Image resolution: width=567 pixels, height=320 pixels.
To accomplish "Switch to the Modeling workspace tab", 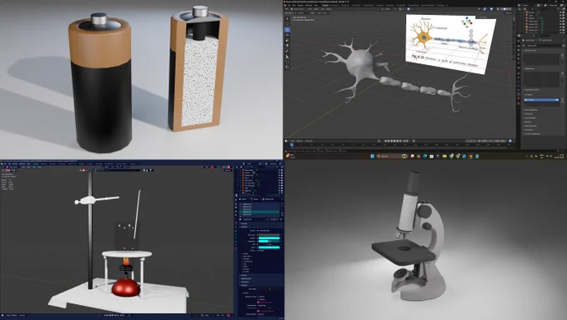I will coord(334,6).
